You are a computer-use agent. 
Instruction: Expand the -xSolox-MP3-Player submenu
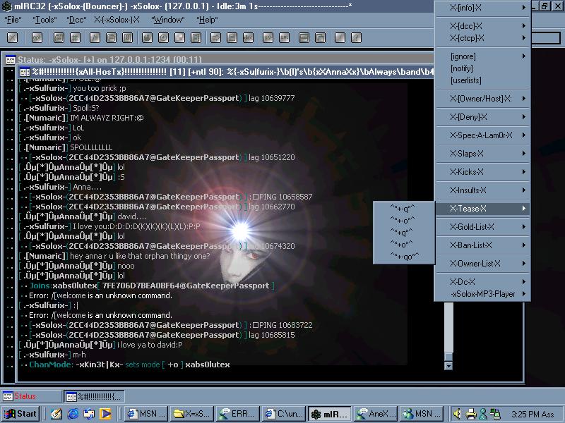pos(482,294)
